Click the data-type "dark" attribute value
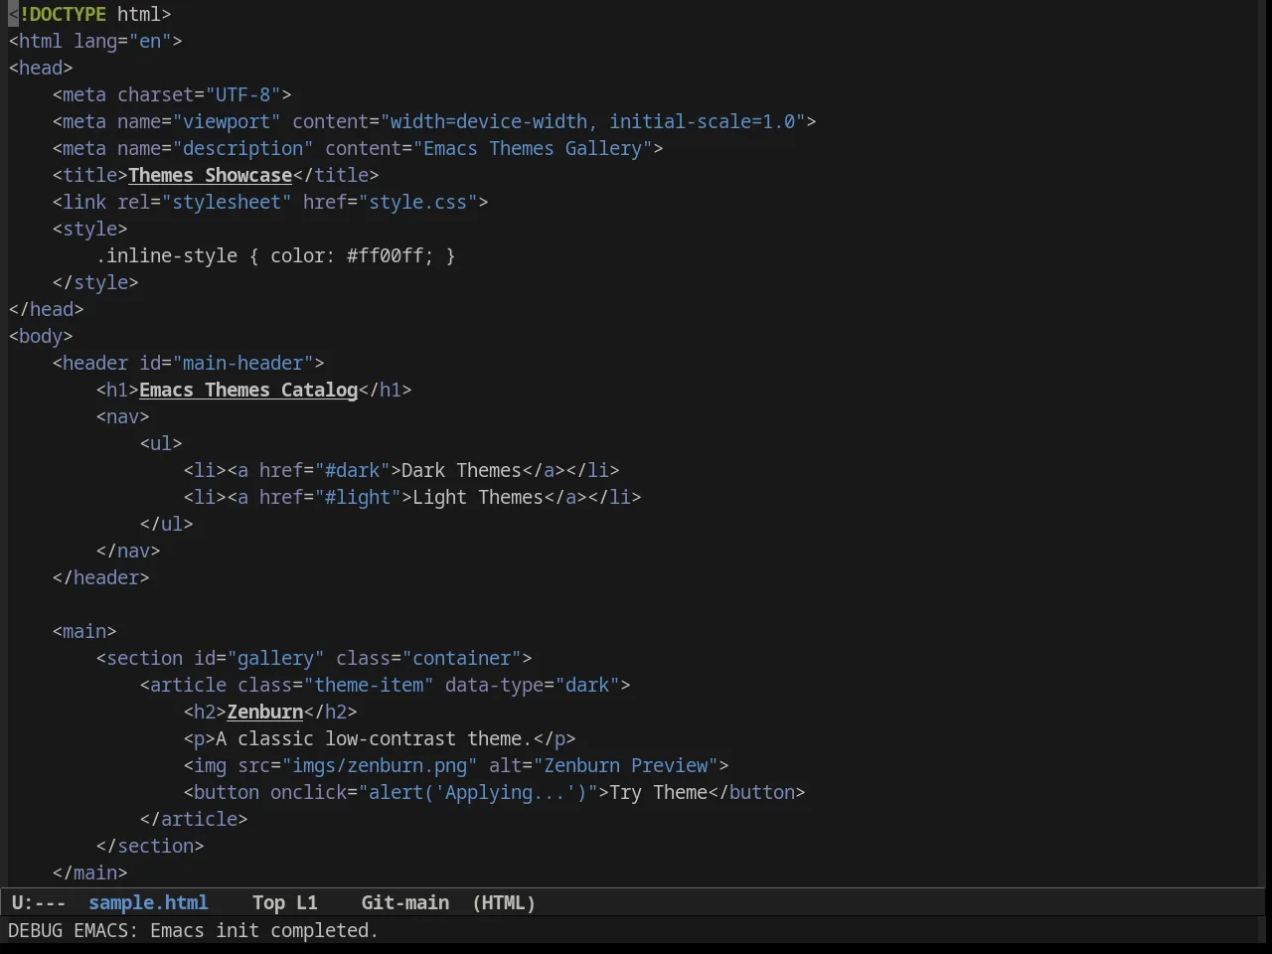 (587, 685)
